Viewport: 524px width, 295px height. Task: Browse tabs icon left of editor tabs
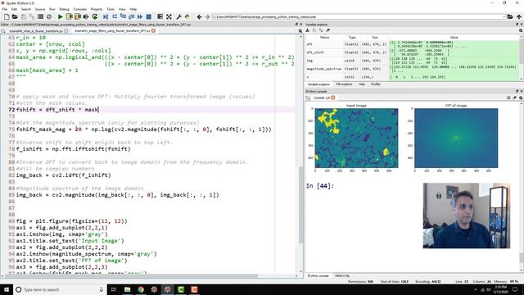3,31
